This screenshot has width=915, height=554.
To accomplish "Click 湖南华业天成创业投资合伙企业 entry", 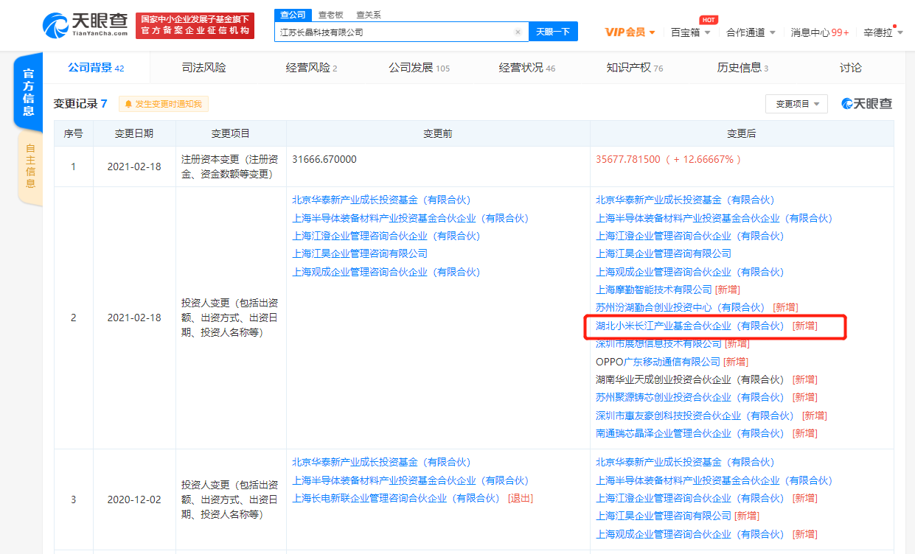I will pyautogui.click(x=691, y=379).
